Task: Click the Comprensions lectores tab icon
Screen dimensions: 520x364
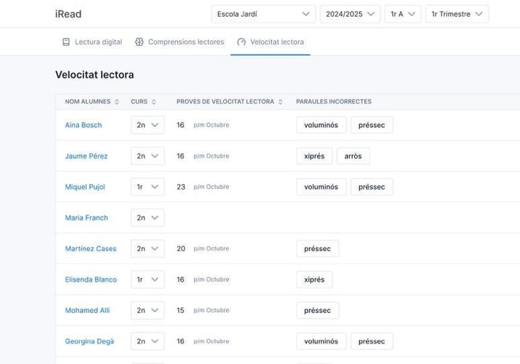Action: [139, 42]
